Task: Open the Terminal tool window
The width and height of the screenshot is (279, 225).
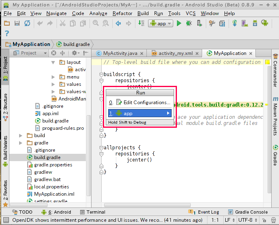Action: click(x=93, y=212)
